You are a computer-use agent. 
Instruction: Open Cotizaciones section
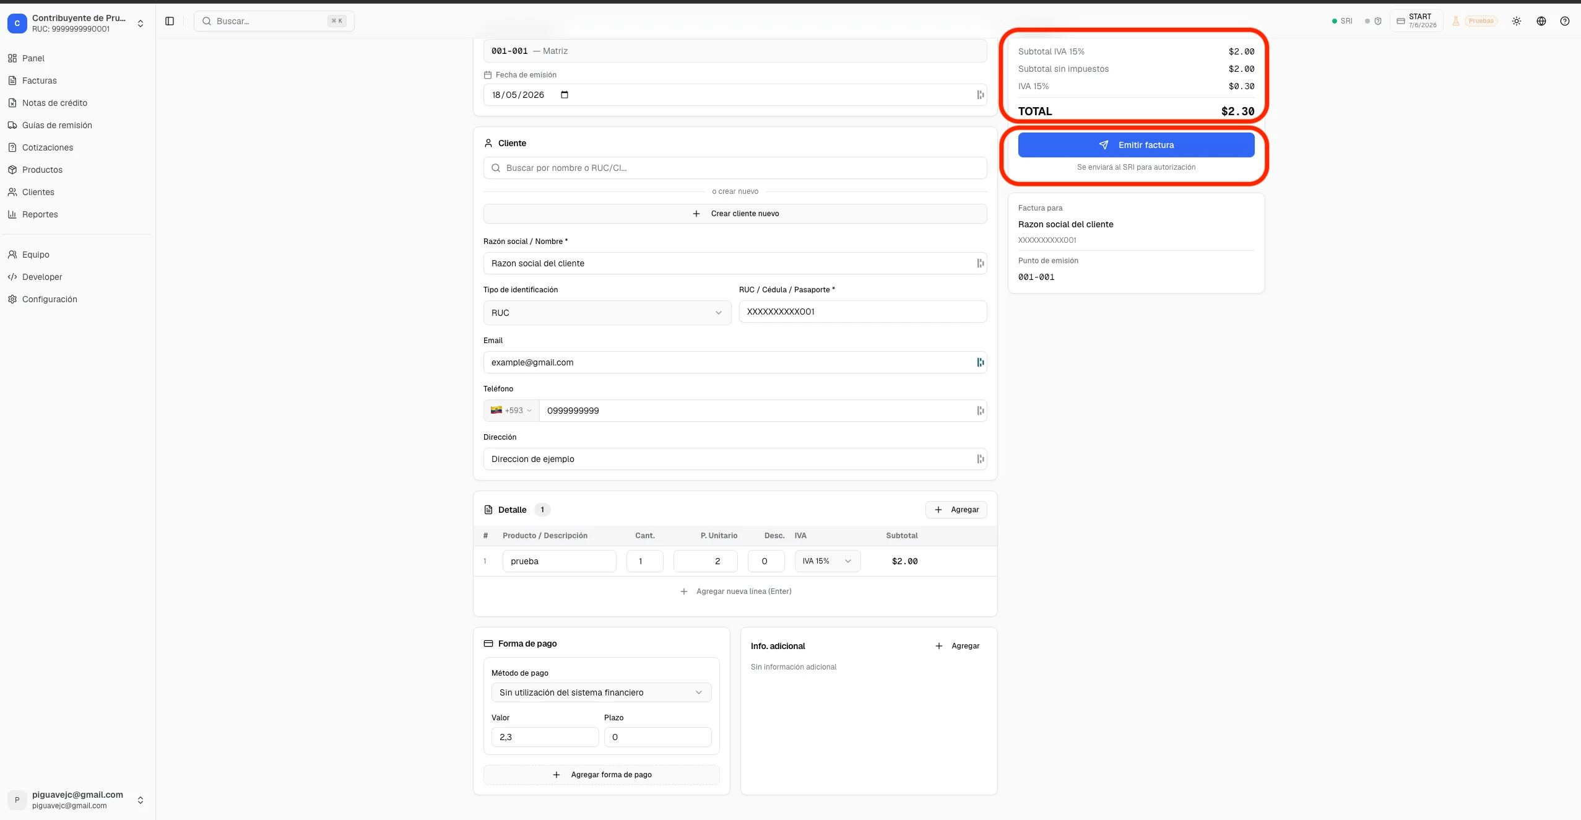tap(77, 147)
